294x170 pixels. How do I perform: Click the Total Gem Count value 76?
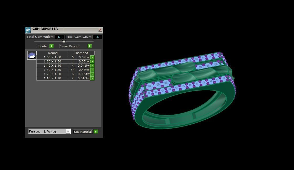coord(97,37)
